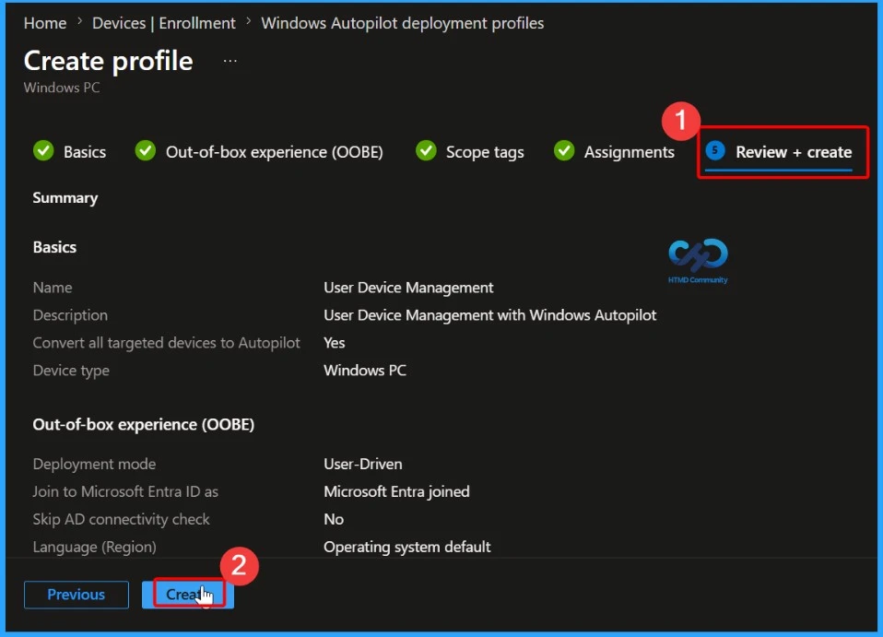The image size is (883, 637).
Task: Click the 'Create profile' page title
Action: (x=108, y=60)
